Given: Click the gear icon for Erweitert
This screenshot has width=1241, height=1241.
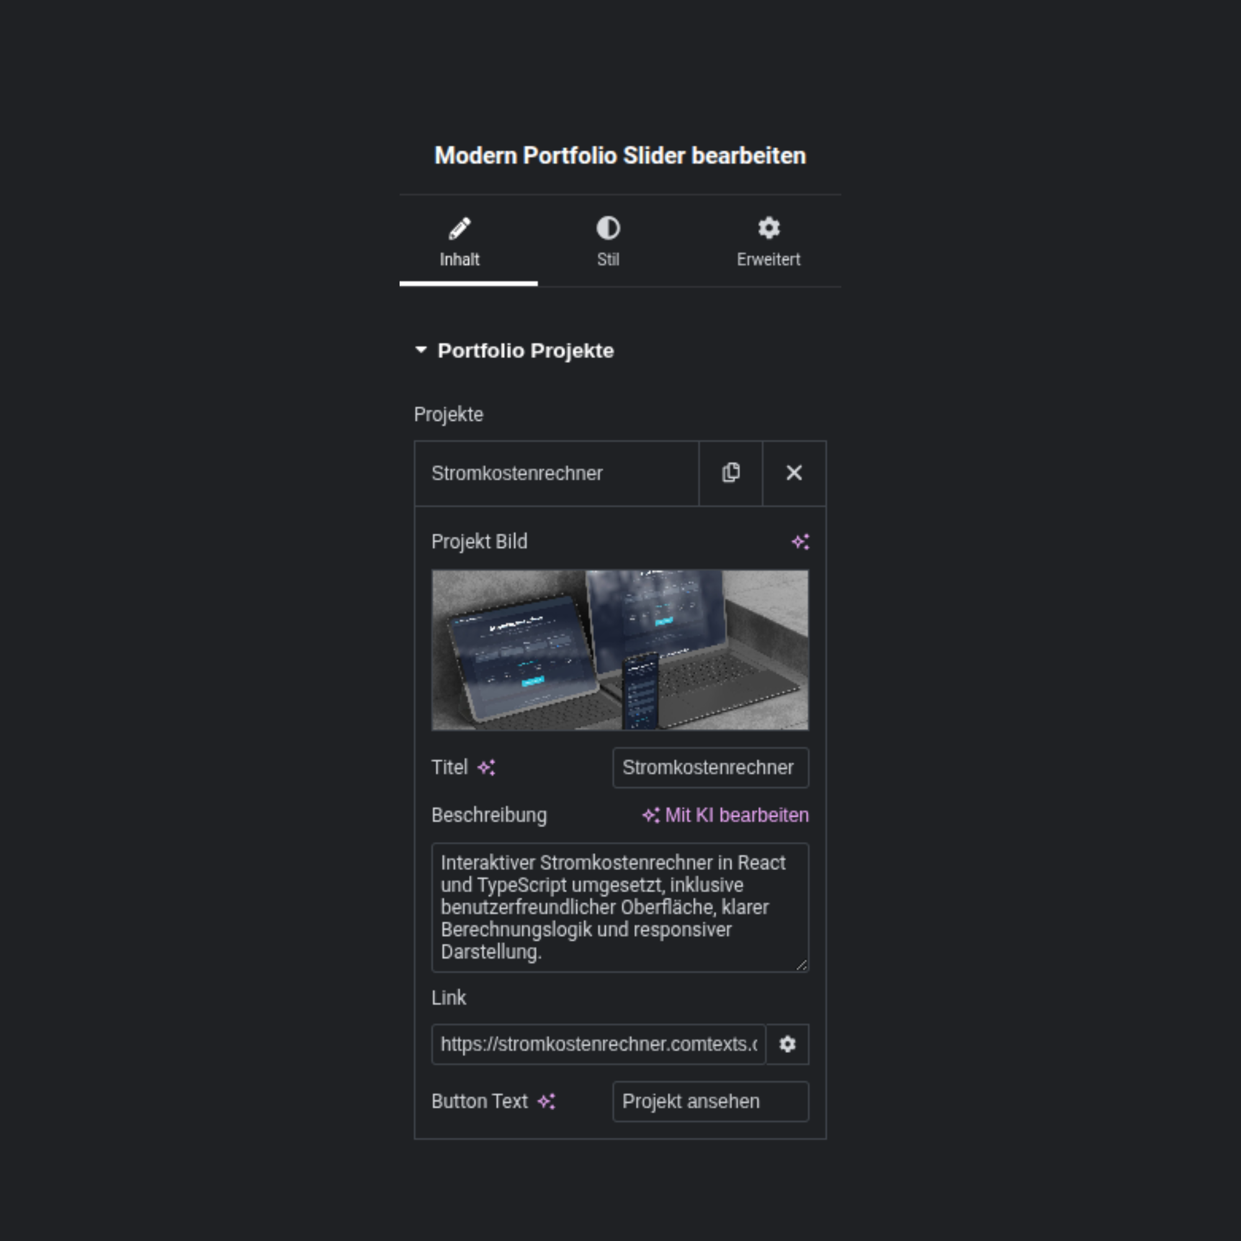Looking at the screenshot, I should (x=768, y=228).
